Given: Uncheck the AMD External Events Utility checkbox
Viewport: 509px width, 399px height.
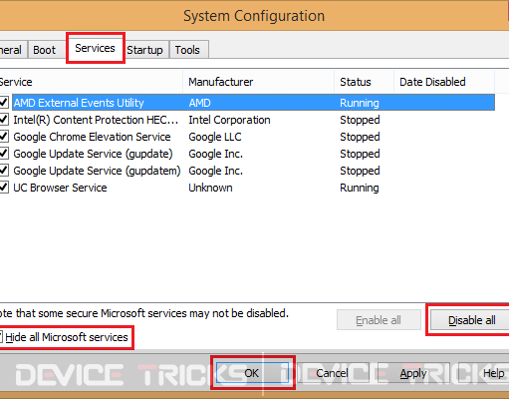Looking at the screenshot, I should (4, 103).
